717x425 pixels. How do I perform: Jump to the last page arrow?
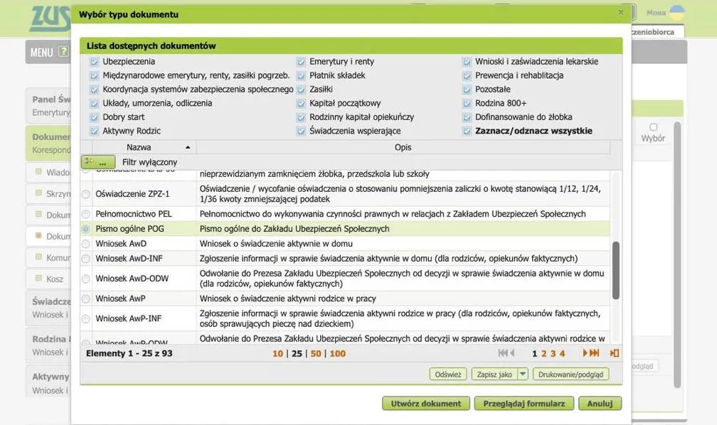[594, 353]
